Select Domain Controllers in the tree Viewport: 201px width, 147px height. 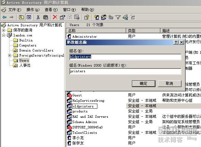[x=36, y=50]
